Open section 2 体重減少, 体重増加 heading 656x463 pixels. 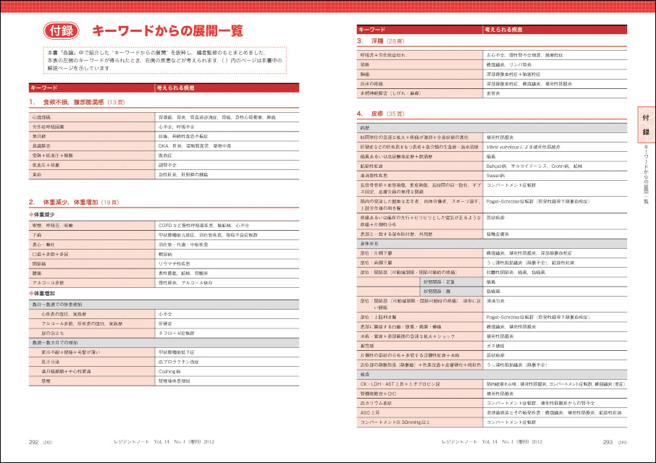pyautogui.click(x=74, y=202)
